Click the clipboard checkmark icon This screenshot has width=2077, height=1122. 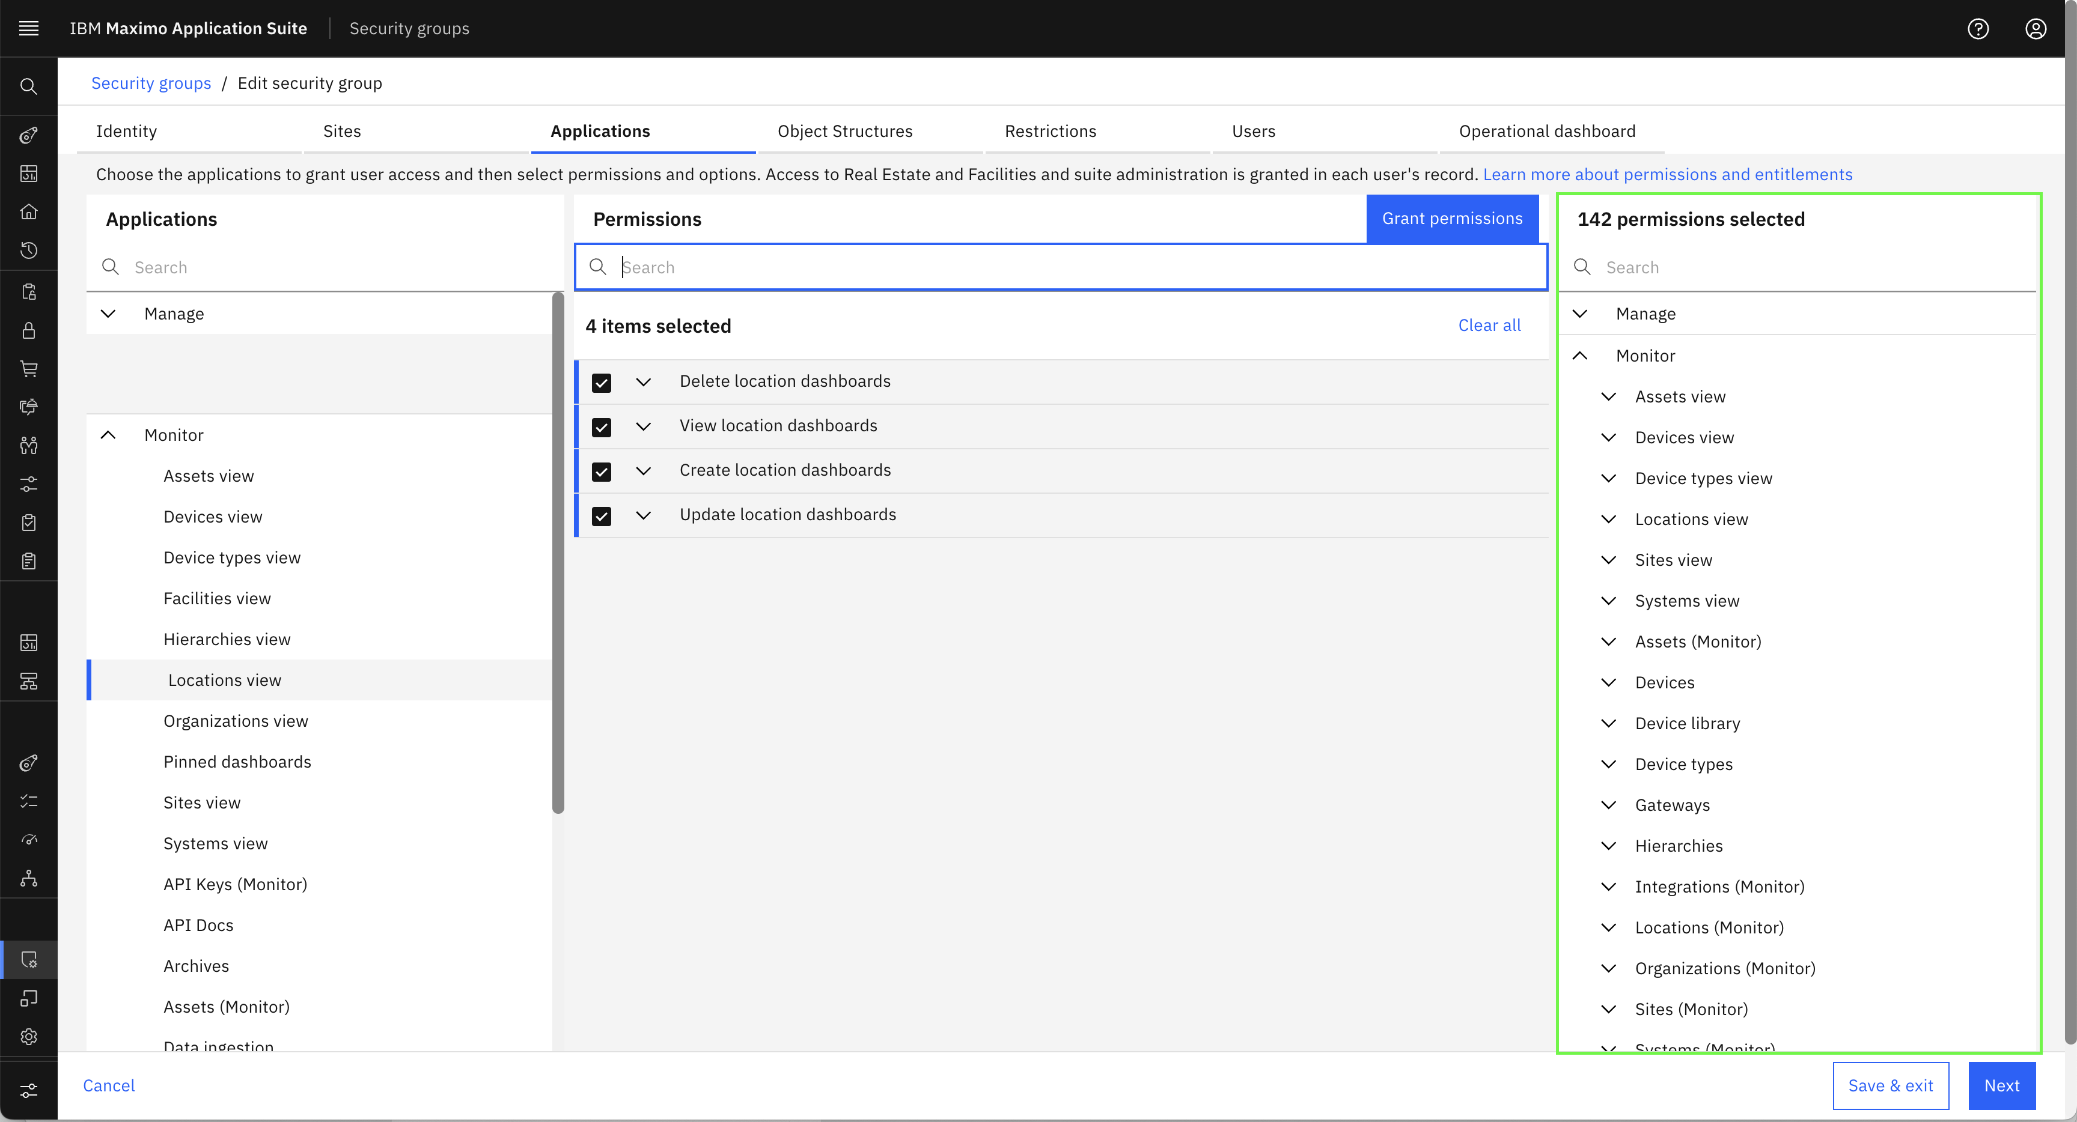(x=28, y=523)
